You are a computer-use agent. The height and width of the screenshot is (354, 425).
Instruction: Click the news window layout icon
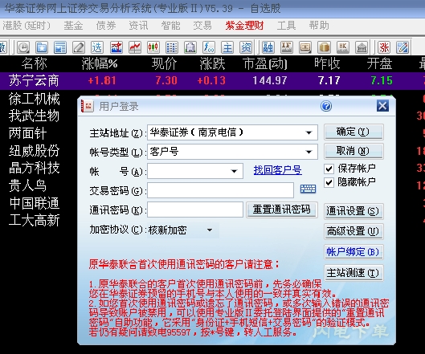(x=60, y=47)
